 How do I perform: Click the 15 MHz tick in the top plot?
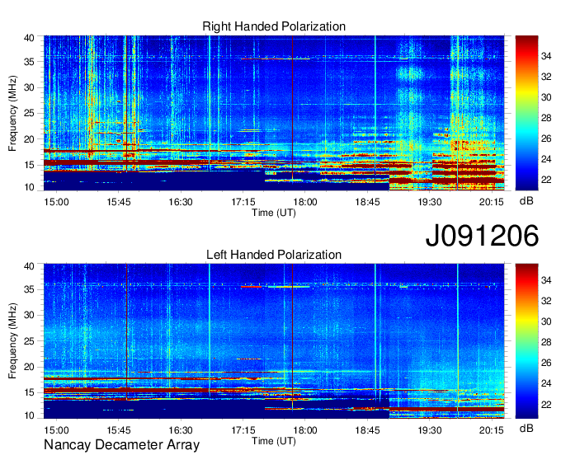pyautogui.click(x=29, y=165)
